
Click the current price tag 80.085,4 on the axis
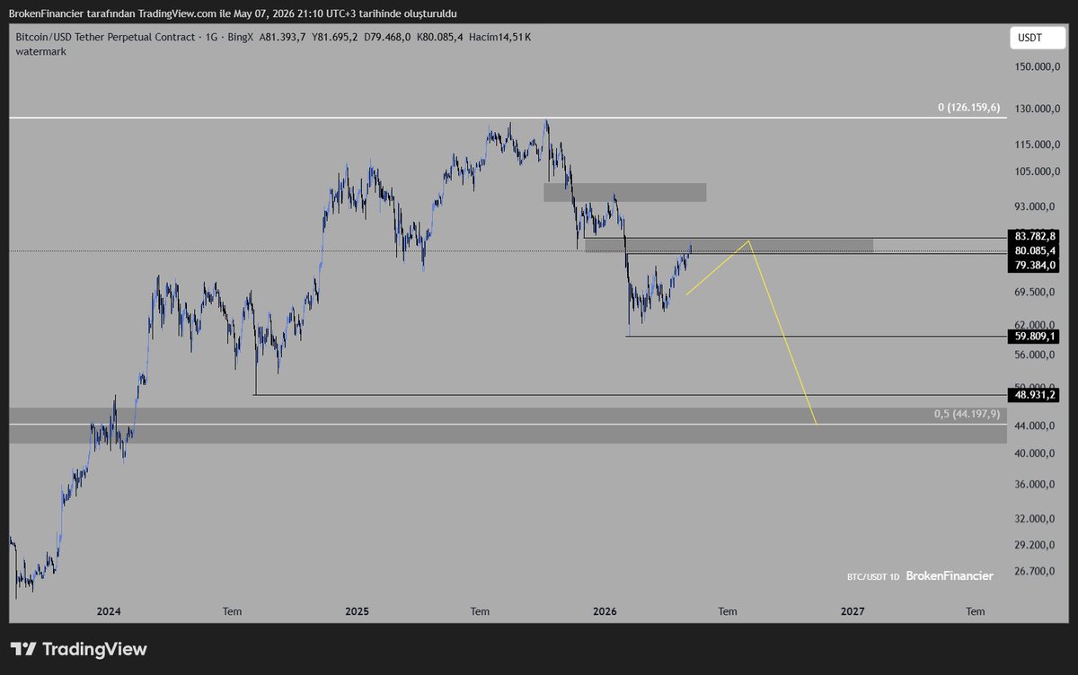pyautogui.click(x=1036, y=250)
